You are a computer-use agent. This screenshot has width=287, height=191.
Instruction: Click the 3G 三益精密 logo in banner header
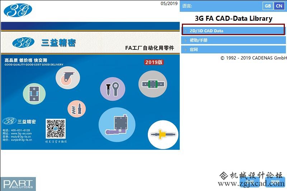44,43
